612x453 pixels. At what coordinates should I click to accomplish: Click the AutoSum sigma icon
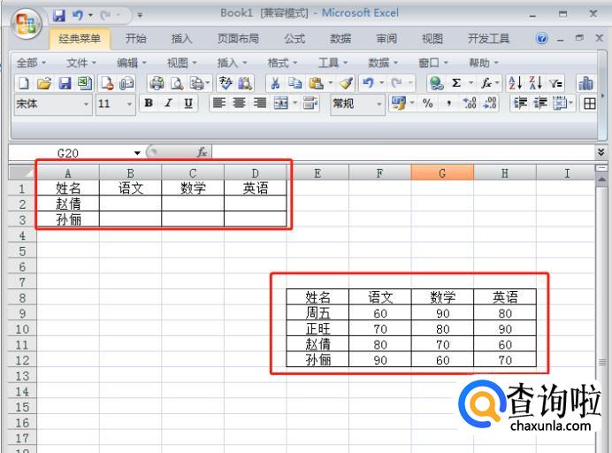[455, 83]
